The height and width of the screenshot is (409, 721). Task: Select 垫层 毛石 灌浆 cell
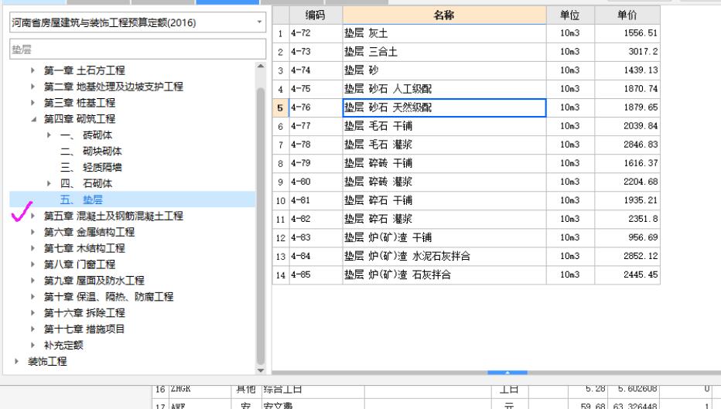click(x=444, y=145)
